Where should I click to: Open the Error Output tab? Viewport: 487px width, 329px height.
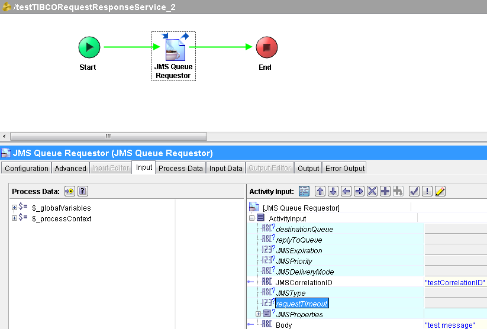point(345,168)
